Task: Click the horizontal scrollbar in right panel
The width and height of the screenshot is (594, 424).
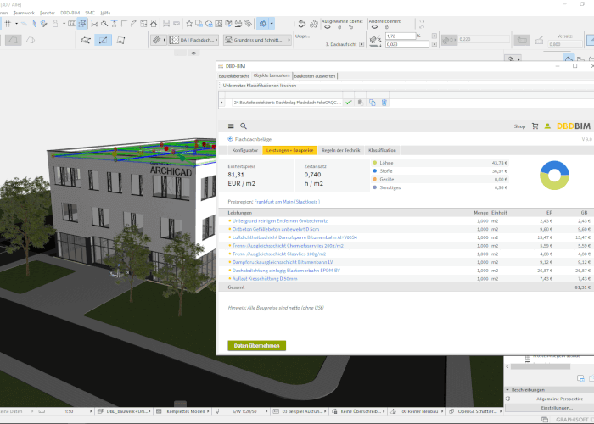Action: 541,366
